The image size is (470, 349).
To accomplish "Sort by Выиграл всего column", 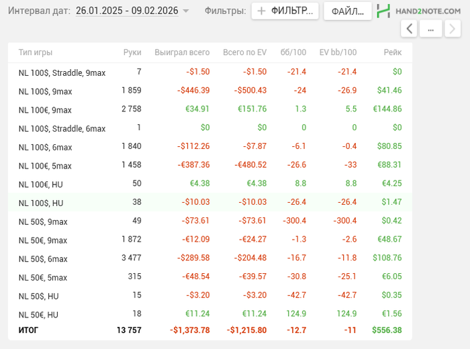I will 182,52.
